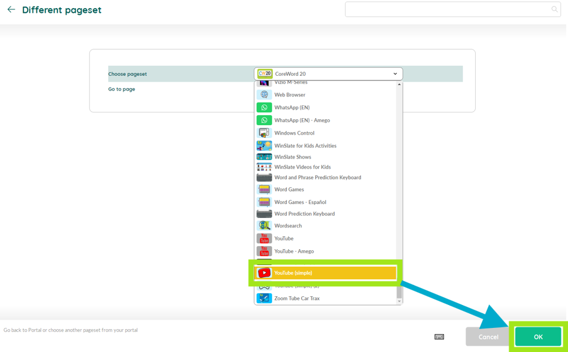Click the Cancel button

[x=488, y=337]
